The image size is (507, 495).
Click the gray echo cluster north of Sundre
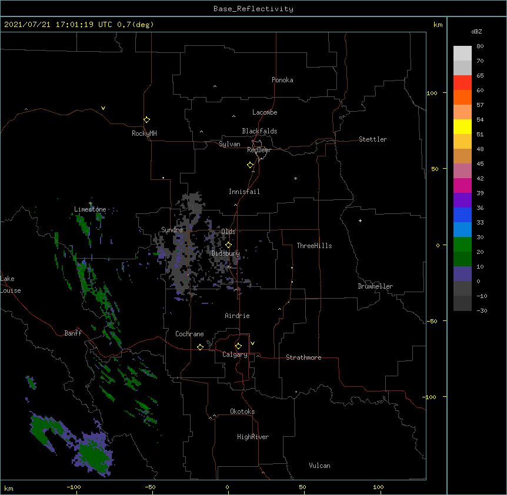coord(193,203)
